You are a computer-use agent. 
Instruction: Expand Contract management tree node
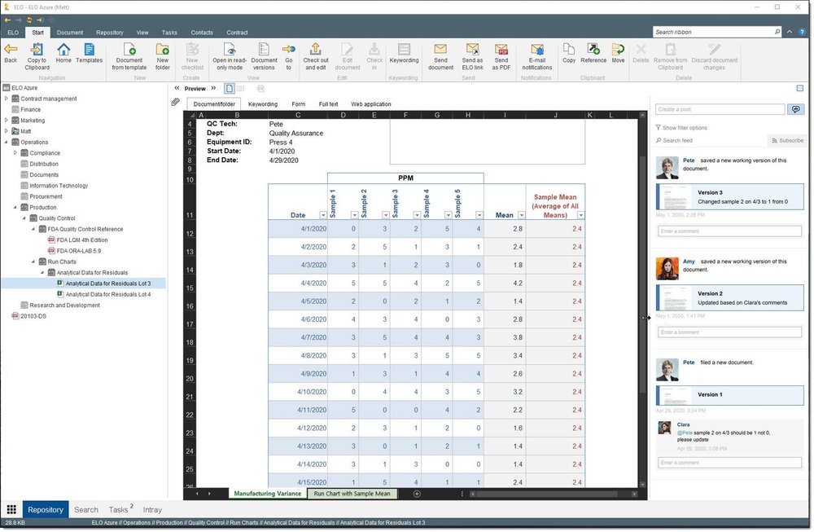7,99
